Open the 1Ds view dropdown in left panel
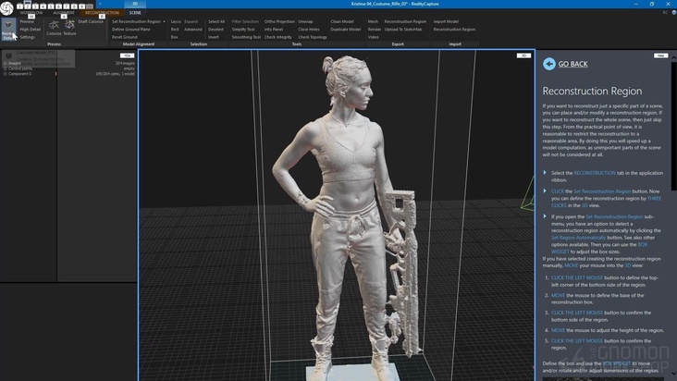The image size is (677, 381). [127, 55]
